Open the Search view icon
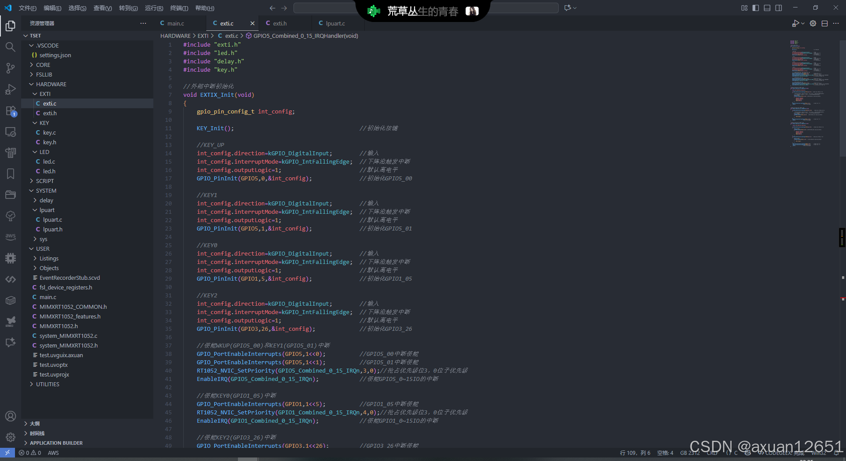 [11, 47]
